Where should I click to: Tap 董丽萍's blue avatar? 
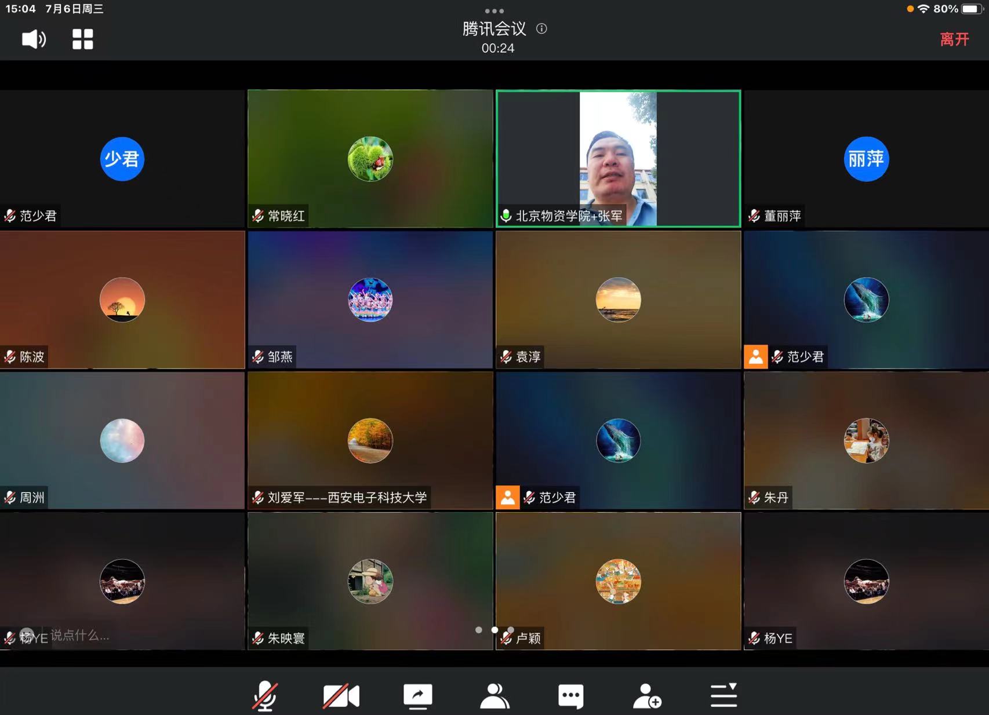pyautogui.click(x=866, y=159)
